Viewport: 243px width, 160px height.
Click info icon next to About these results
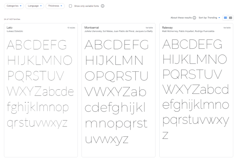click(x=194, y=18)
